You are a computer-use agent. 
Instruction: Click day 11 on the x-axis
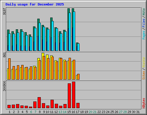[52, 112]
